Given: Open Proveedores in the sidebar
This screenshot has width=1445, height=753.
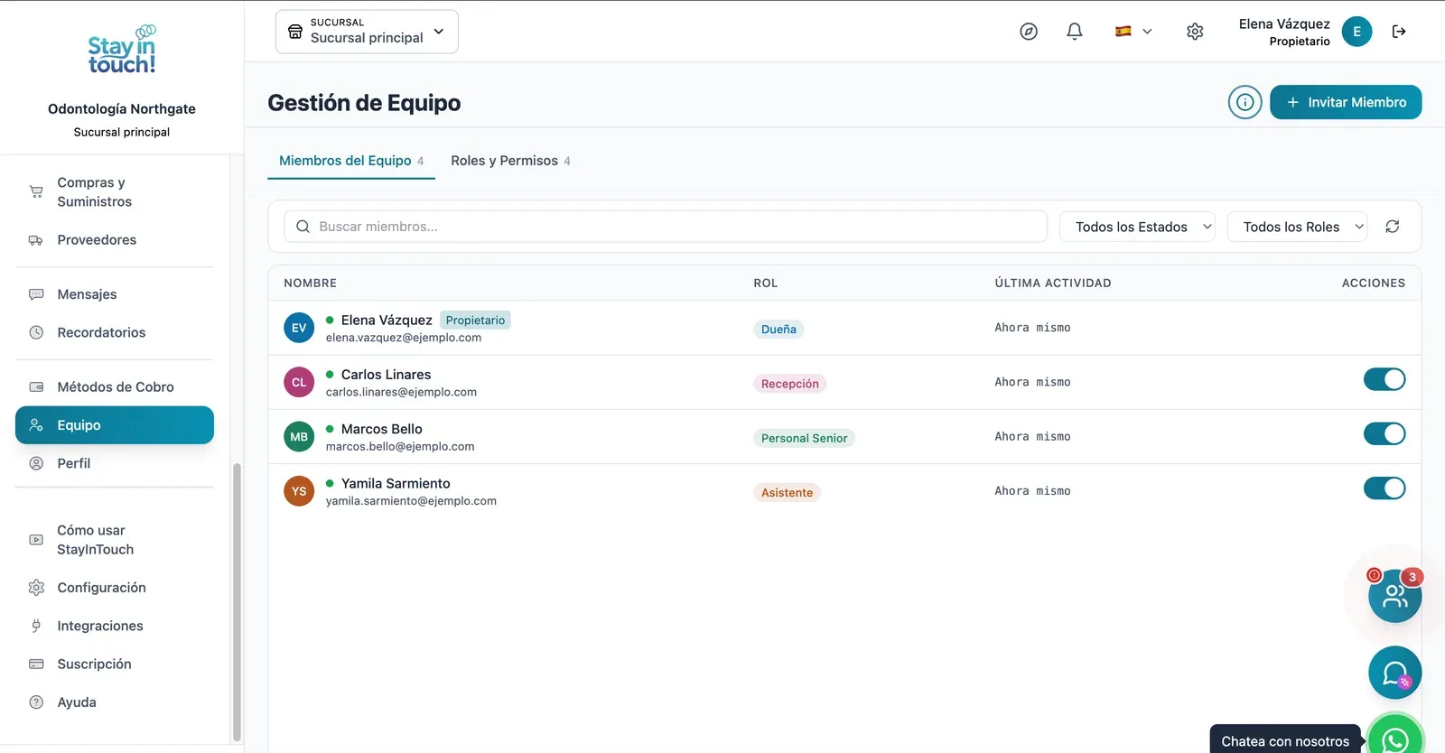Looking at the screenshot, I should tap(115, 240).
